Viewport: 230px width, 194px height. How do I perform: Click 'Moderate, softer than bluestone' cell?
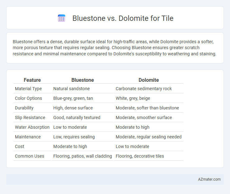(147, 108)
